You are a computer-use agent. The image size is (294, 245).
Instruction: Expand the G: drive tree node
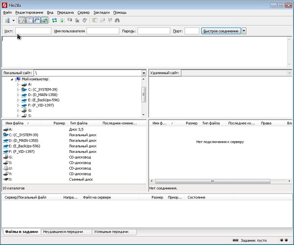point(18,111)
